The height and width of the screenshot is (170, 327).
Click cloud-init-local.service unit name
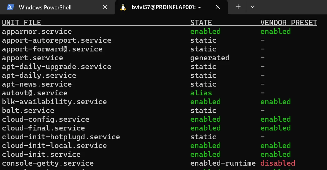[54, 146]
